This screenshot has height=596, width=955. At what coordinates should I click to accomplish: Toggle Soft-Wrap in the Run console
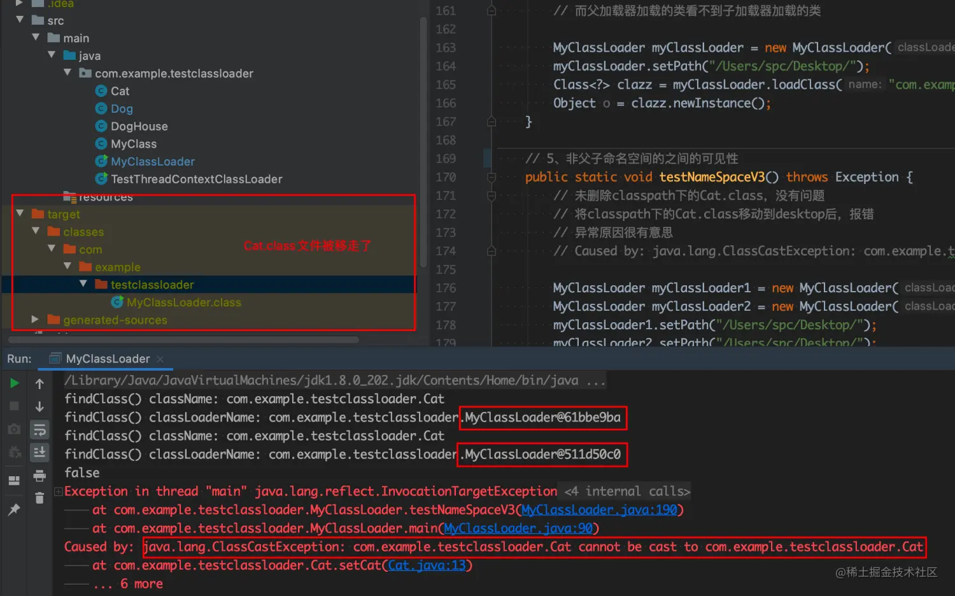pyautogui.click(x=39, y=430)
